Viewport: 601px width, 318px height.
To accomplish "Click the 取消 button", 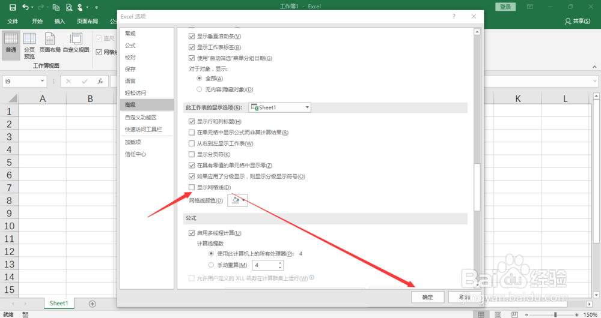I will click(465, 297).
